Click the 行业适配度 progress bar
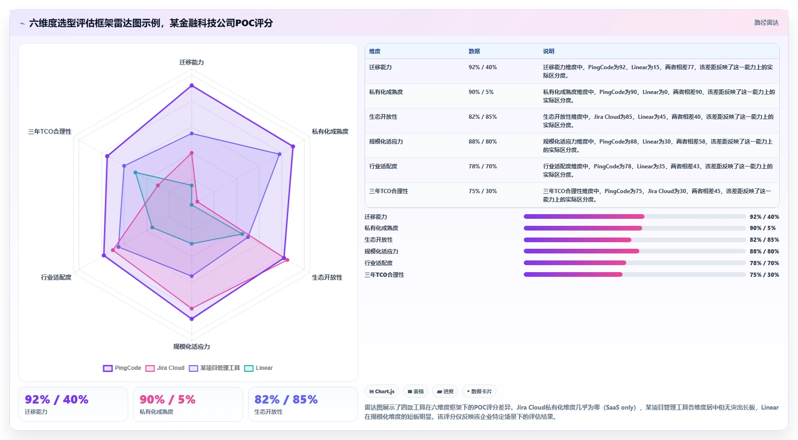Image resolution: width=798 pixels, height=440 pixels. [635, 263]
